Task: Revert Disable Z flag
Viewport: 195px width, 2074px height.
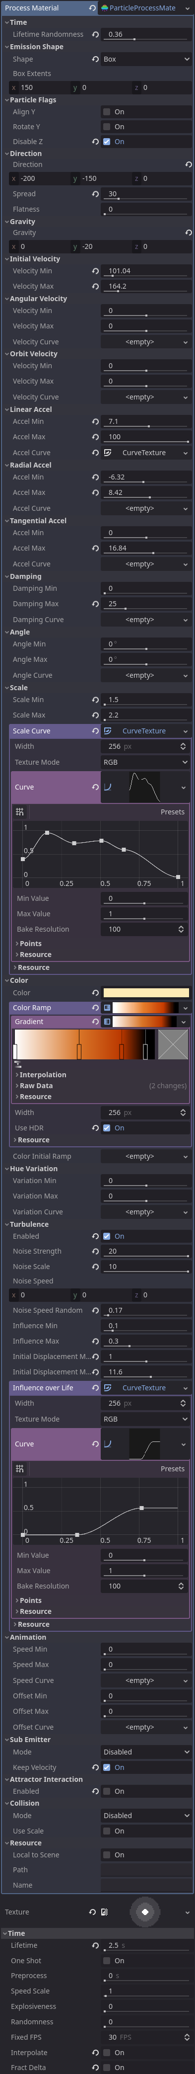Action: (x=95, y=142)
